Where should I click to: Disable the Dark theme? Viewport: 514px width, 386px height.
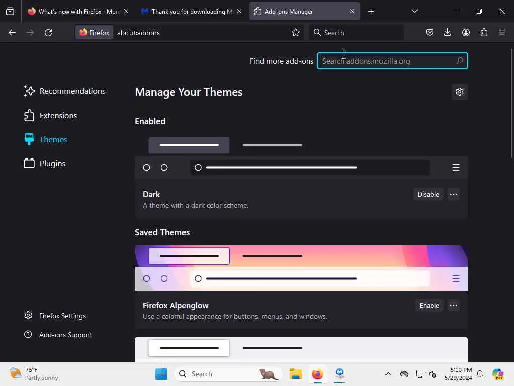[x=428, y=195]
